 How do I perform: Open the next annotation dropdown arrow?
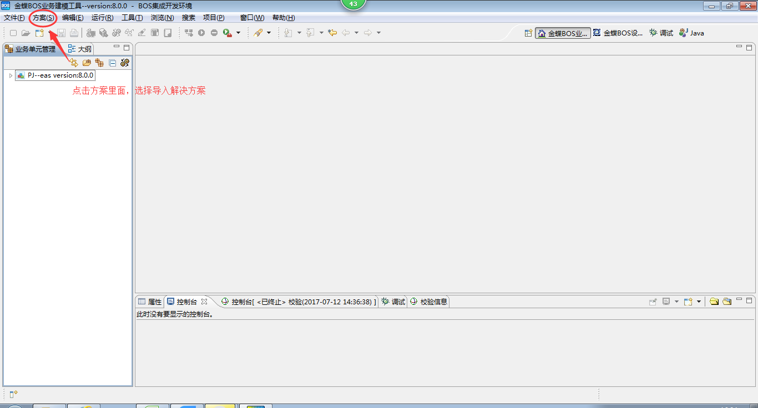pyautogui.click(x=299, y=33)
